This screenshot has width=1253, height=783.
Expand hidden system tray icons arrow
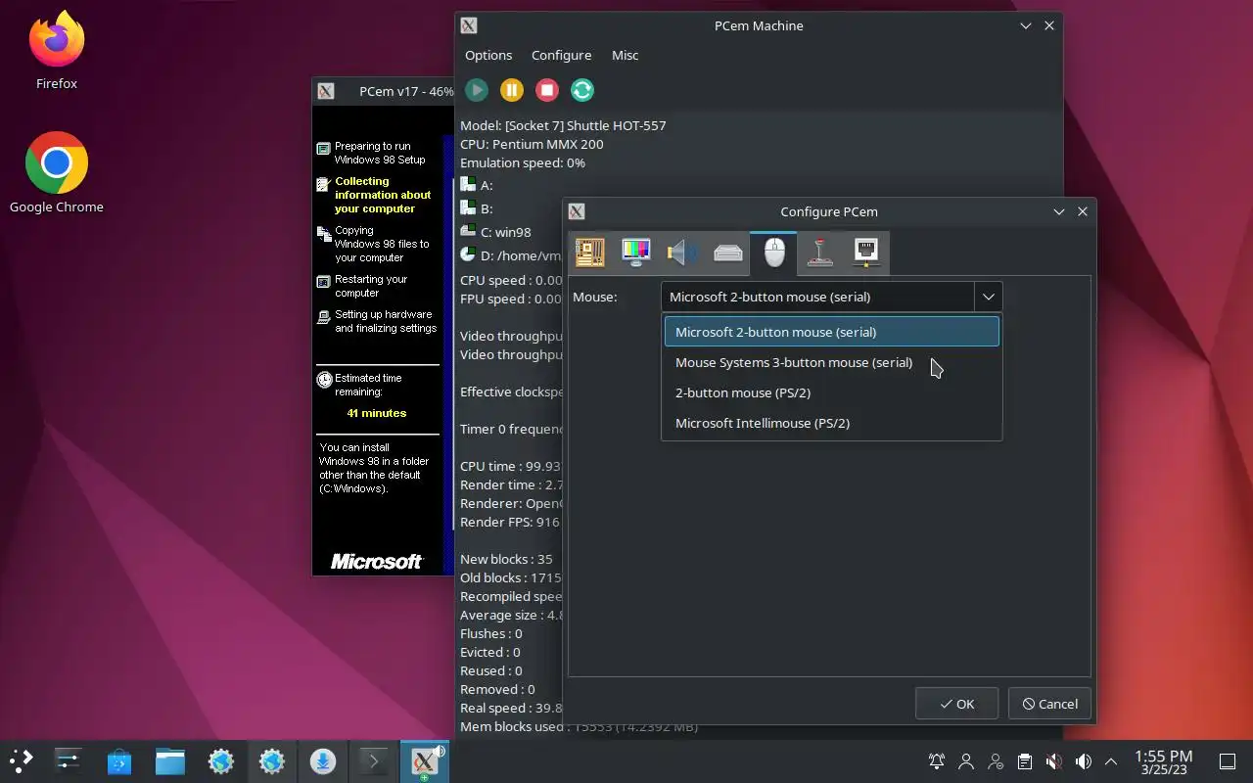(1111, 760)
